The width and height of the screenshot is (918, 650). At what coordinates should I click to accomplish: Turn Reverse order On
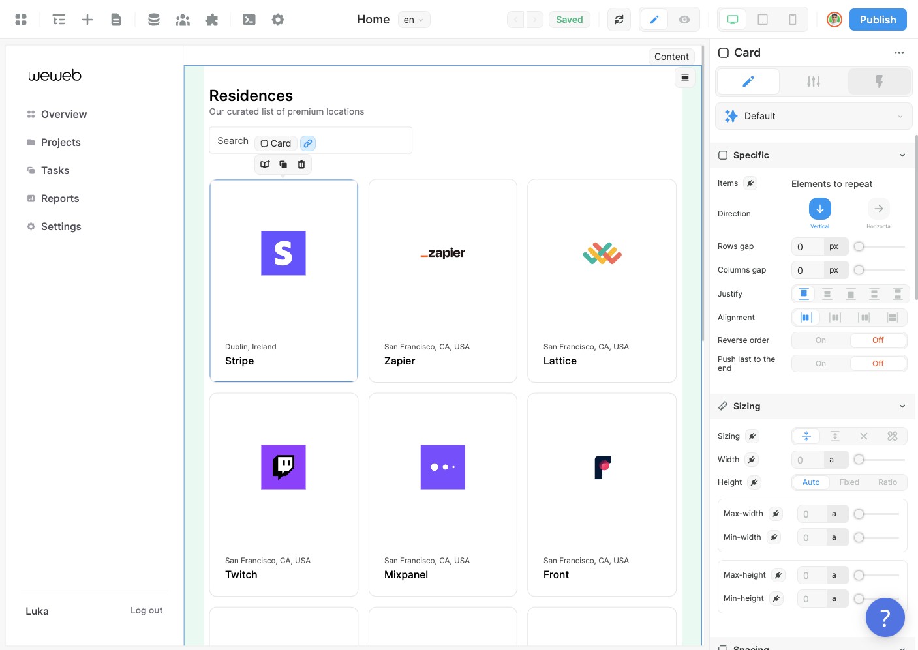click(x=821, y=340)
